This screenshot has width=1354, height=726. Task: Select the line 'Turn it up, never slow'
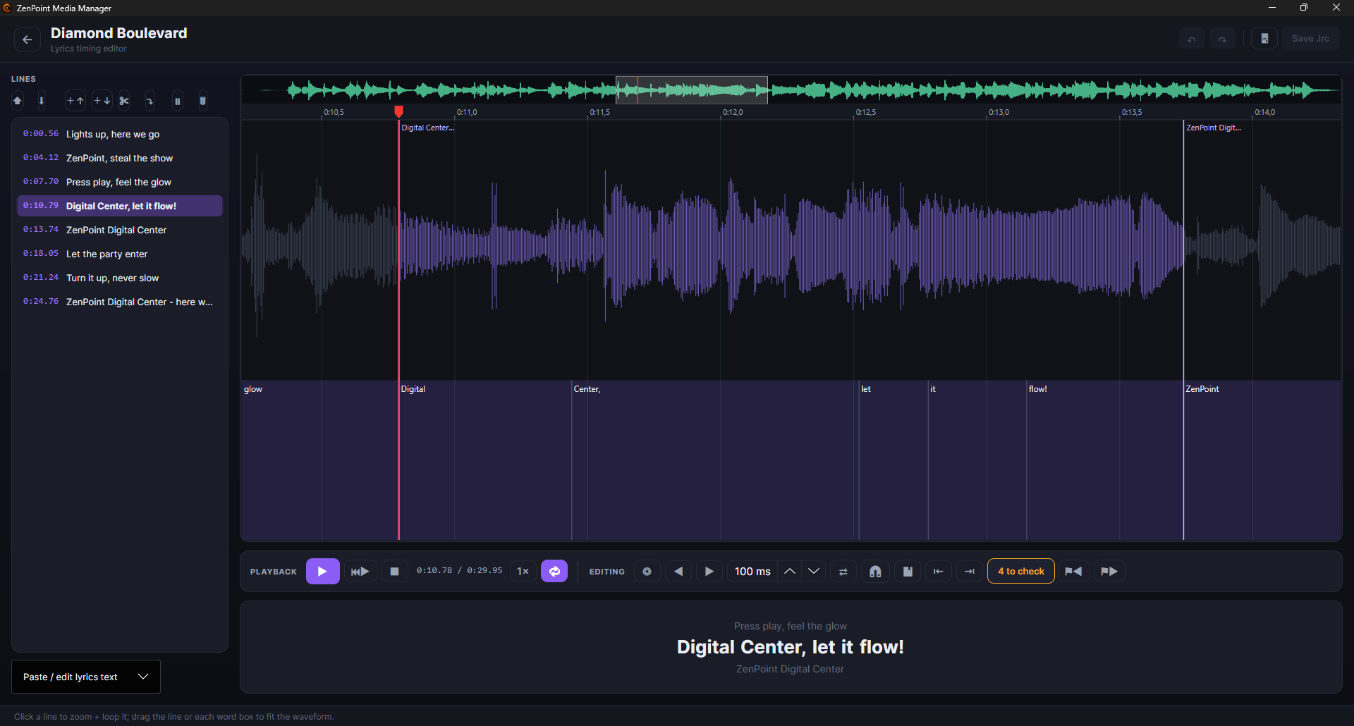pos(120,278)
